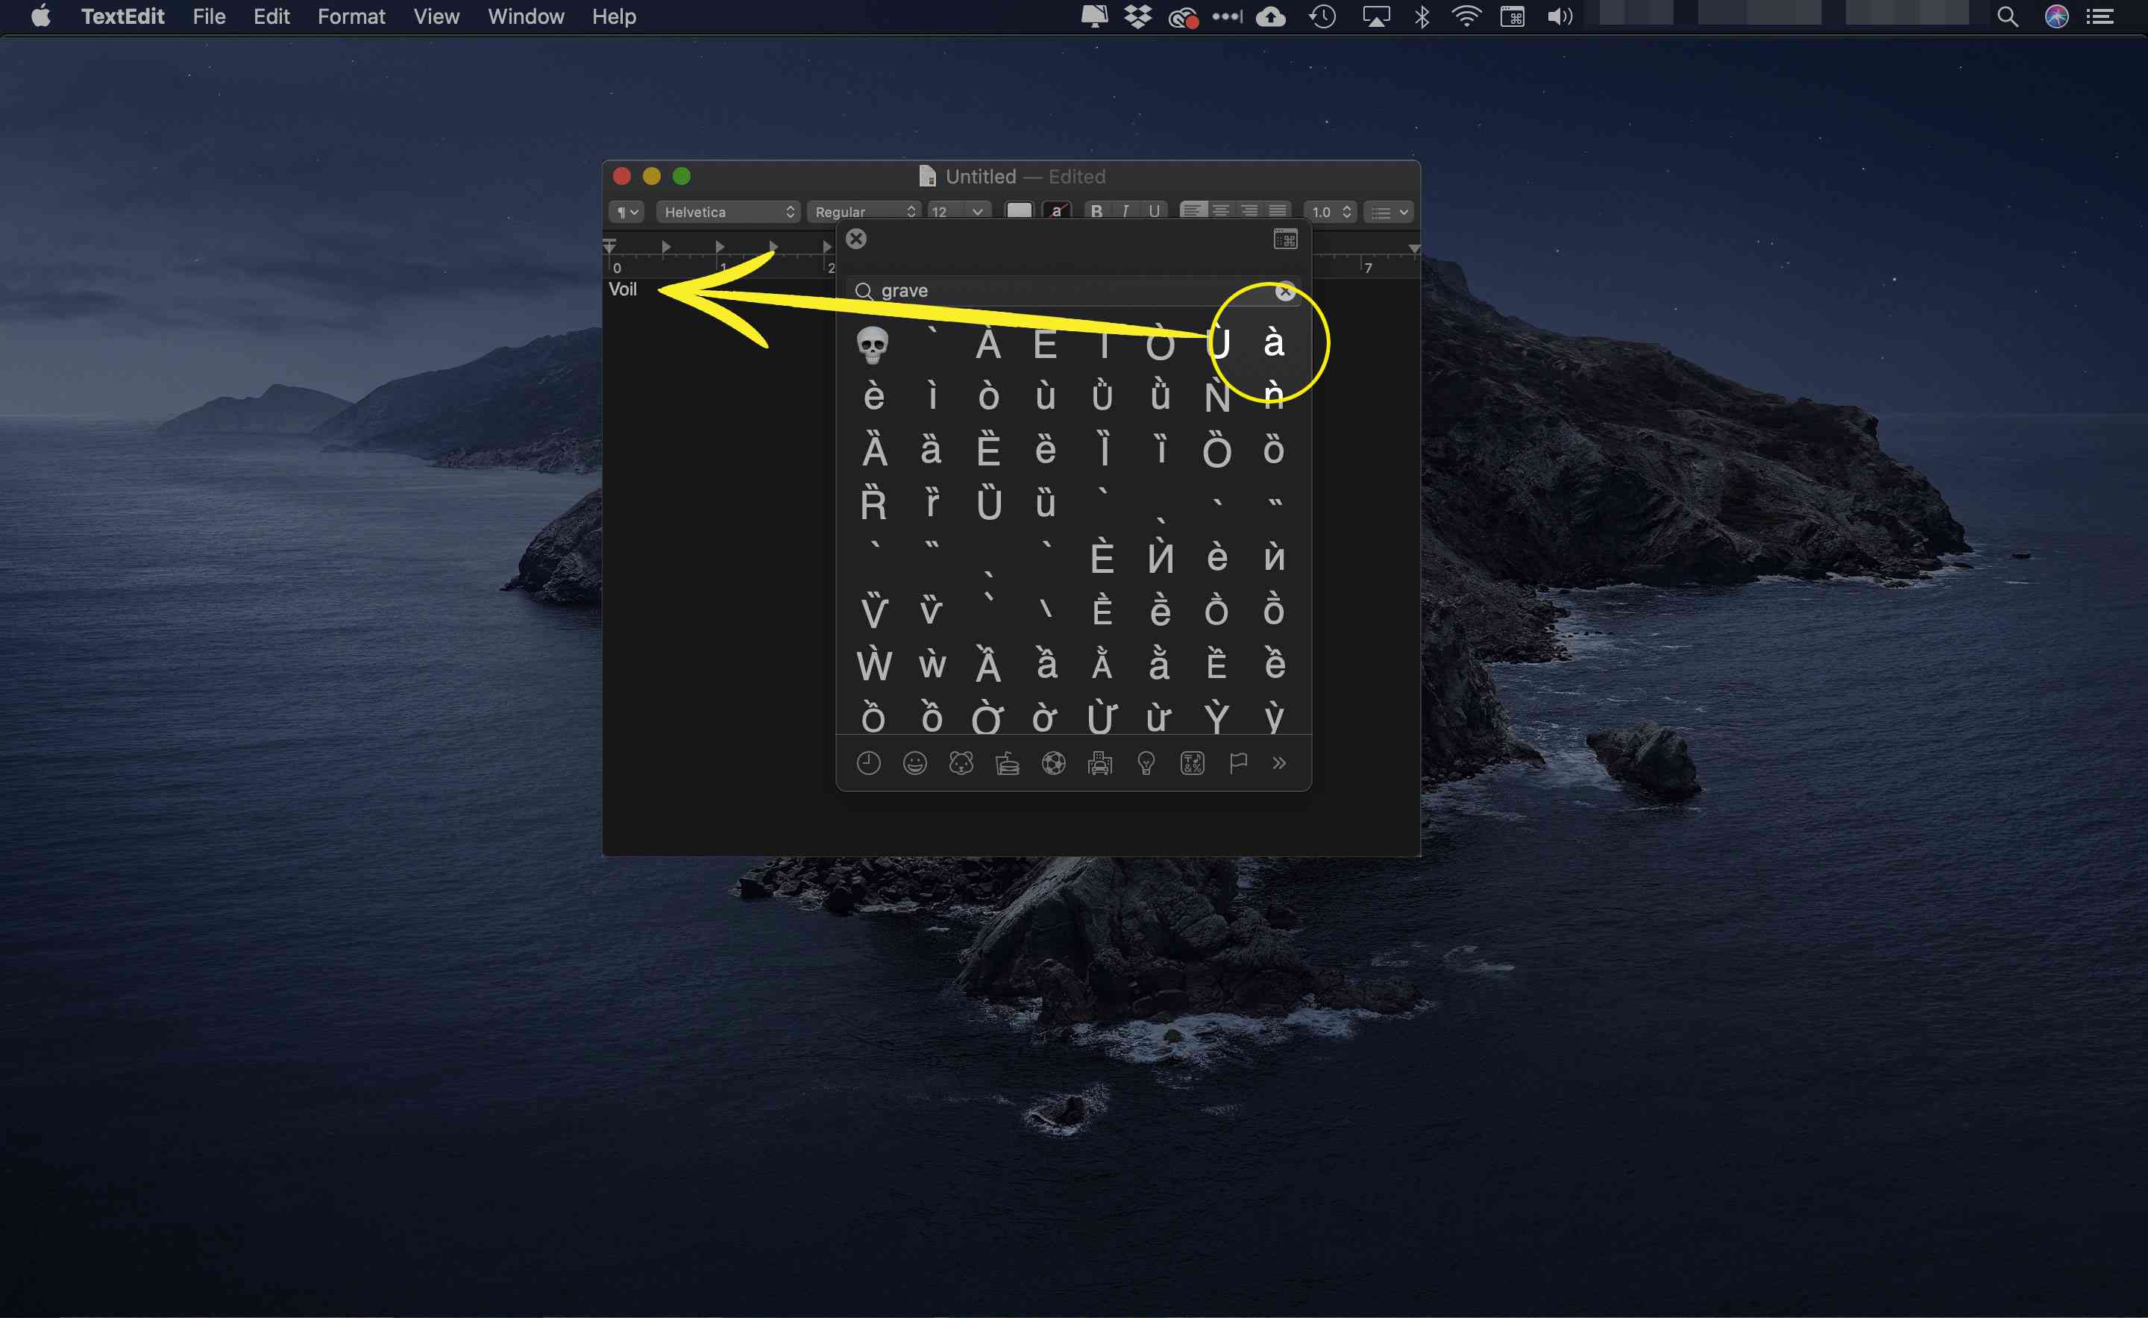Select the à character with grave accent

pos(1272,342)
